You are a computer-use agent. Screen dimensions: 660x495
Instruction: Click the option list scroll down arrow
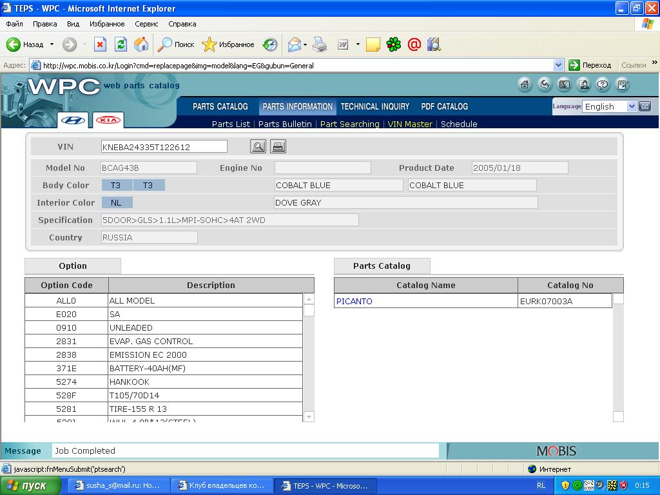click(309, 416)
